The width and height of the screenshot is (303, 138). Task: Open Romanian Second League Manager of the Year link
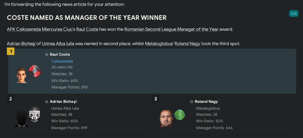pyautogui.click(x=172, y=29)
